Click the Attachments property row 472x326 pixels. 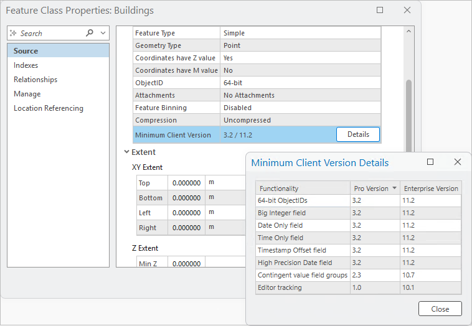pyautogui.click(x=257, y=95)
